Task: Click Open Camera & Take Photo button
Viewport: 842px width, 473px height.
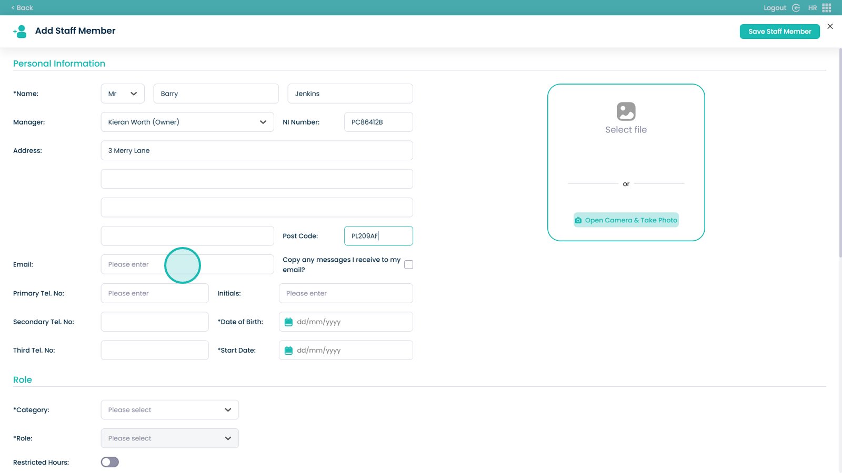Action: [x=626, y=220]
